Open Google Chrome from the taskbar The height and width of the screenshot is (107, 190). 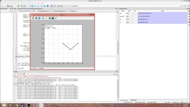point(17,105)
